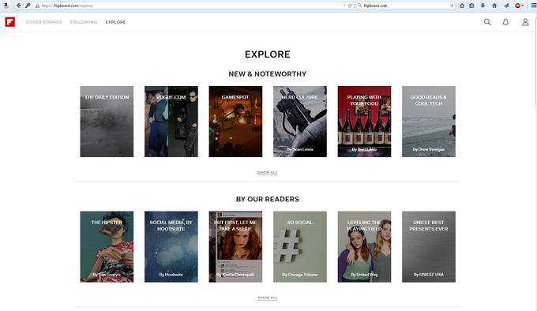Open Leveling the Playing Field magazine
The height and width of the screenshot is (311, 537).
point(364,247)
